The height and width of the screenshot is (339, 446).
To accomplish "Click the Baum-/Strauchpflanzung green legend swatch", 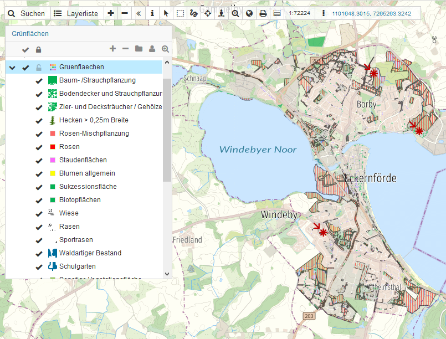I will 53,80.
